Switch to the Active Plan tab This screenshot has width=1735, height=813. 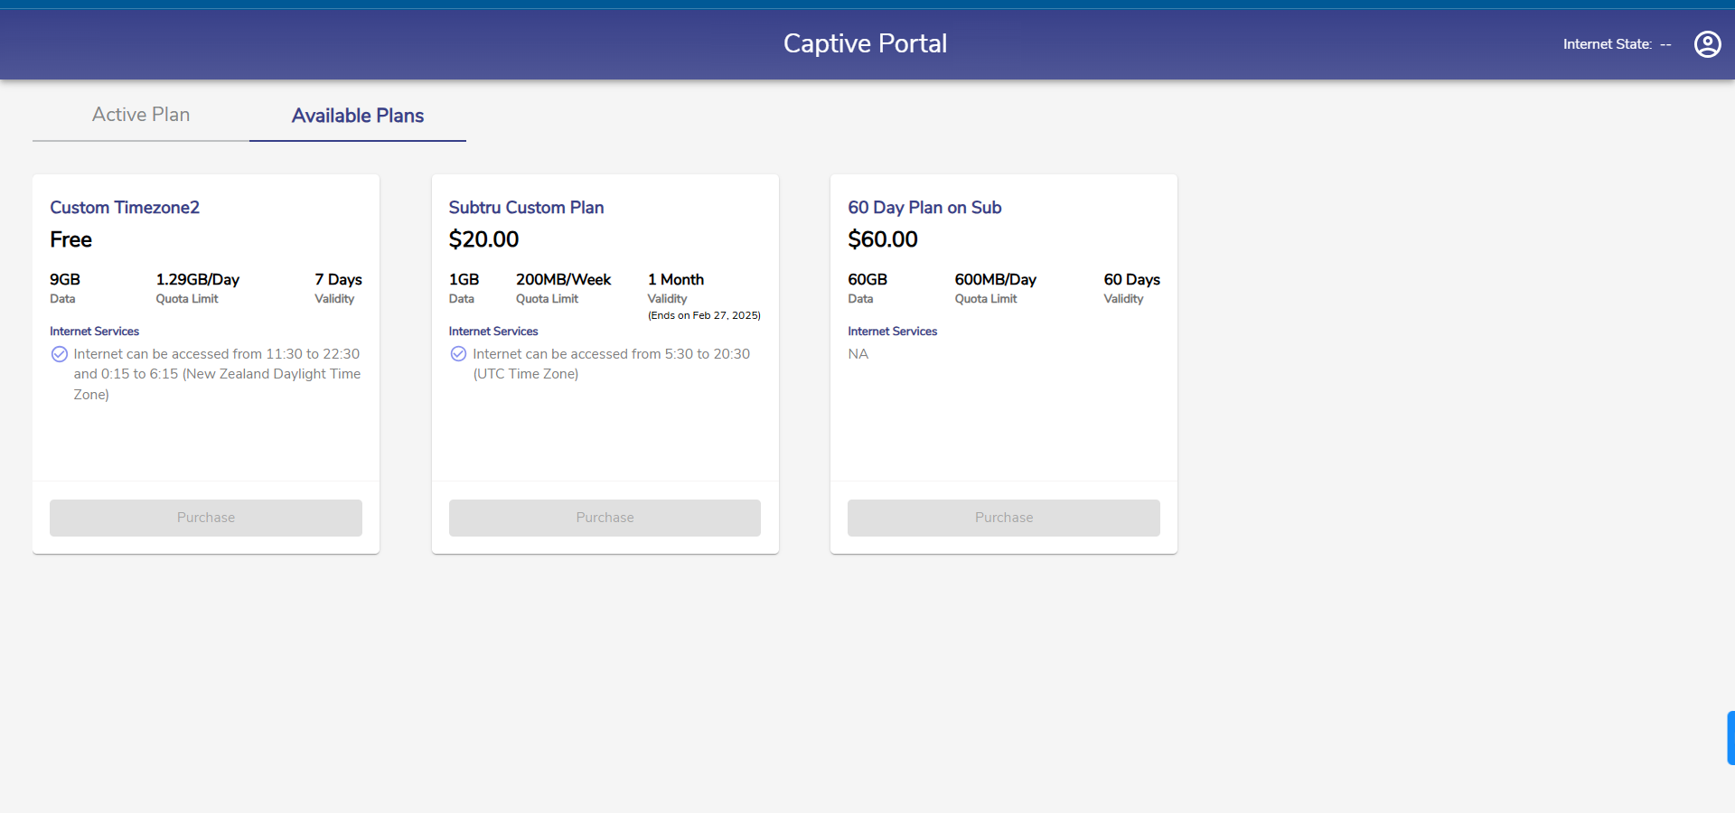141,115
